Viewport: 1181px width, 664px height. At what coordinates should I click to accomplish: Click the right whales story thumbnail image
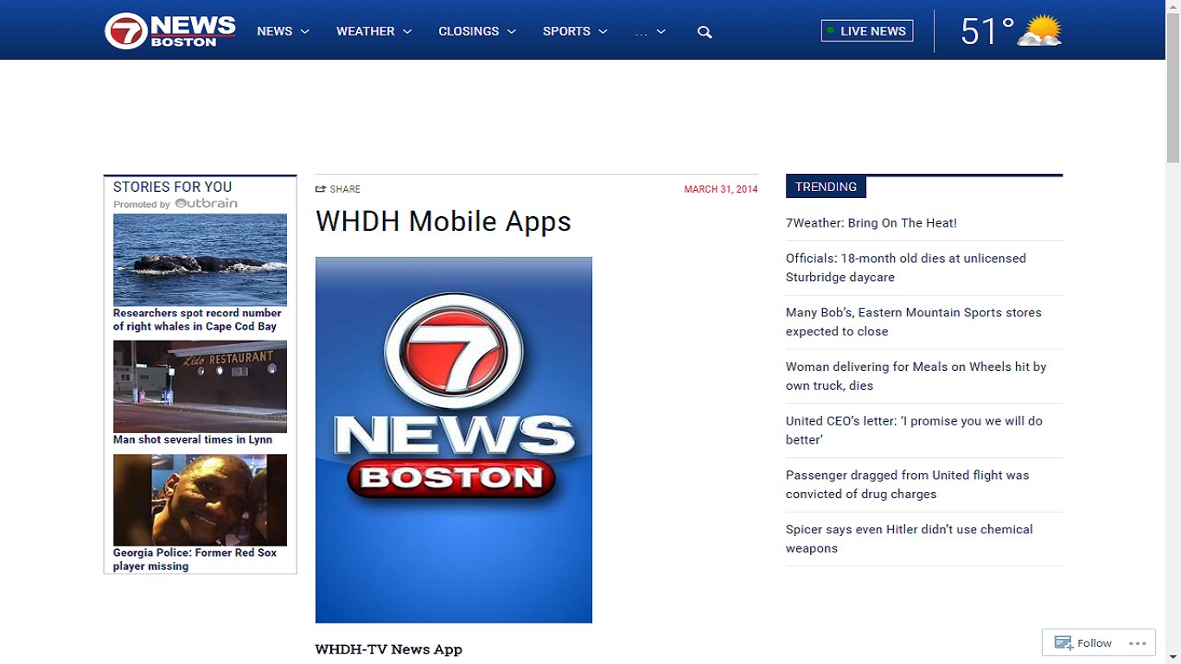pyautogui.click(x=200, y=259)
